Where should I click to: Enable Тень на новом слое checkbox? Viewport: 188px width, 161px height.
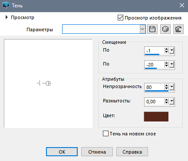[106, 134]
